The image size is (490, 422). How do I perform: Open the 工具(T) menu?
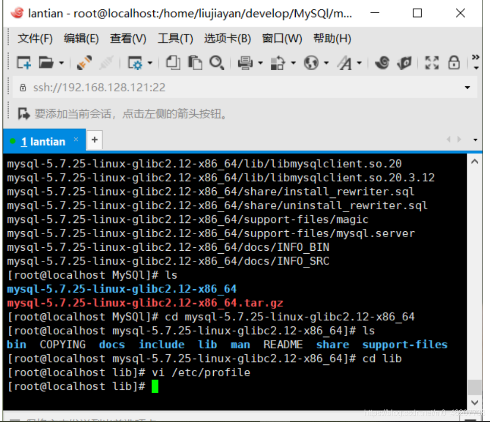pos(175,39)
